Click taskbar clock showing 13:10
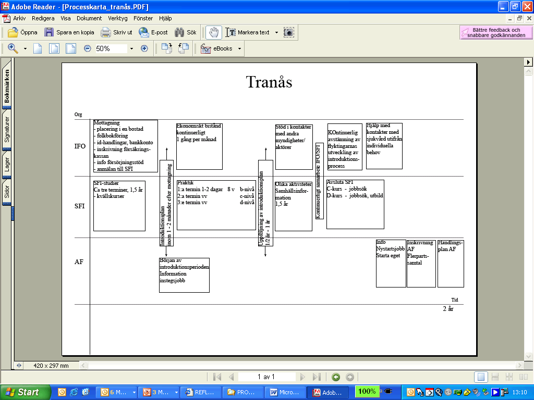Screen dimensions: 534x400 (520, 392)
